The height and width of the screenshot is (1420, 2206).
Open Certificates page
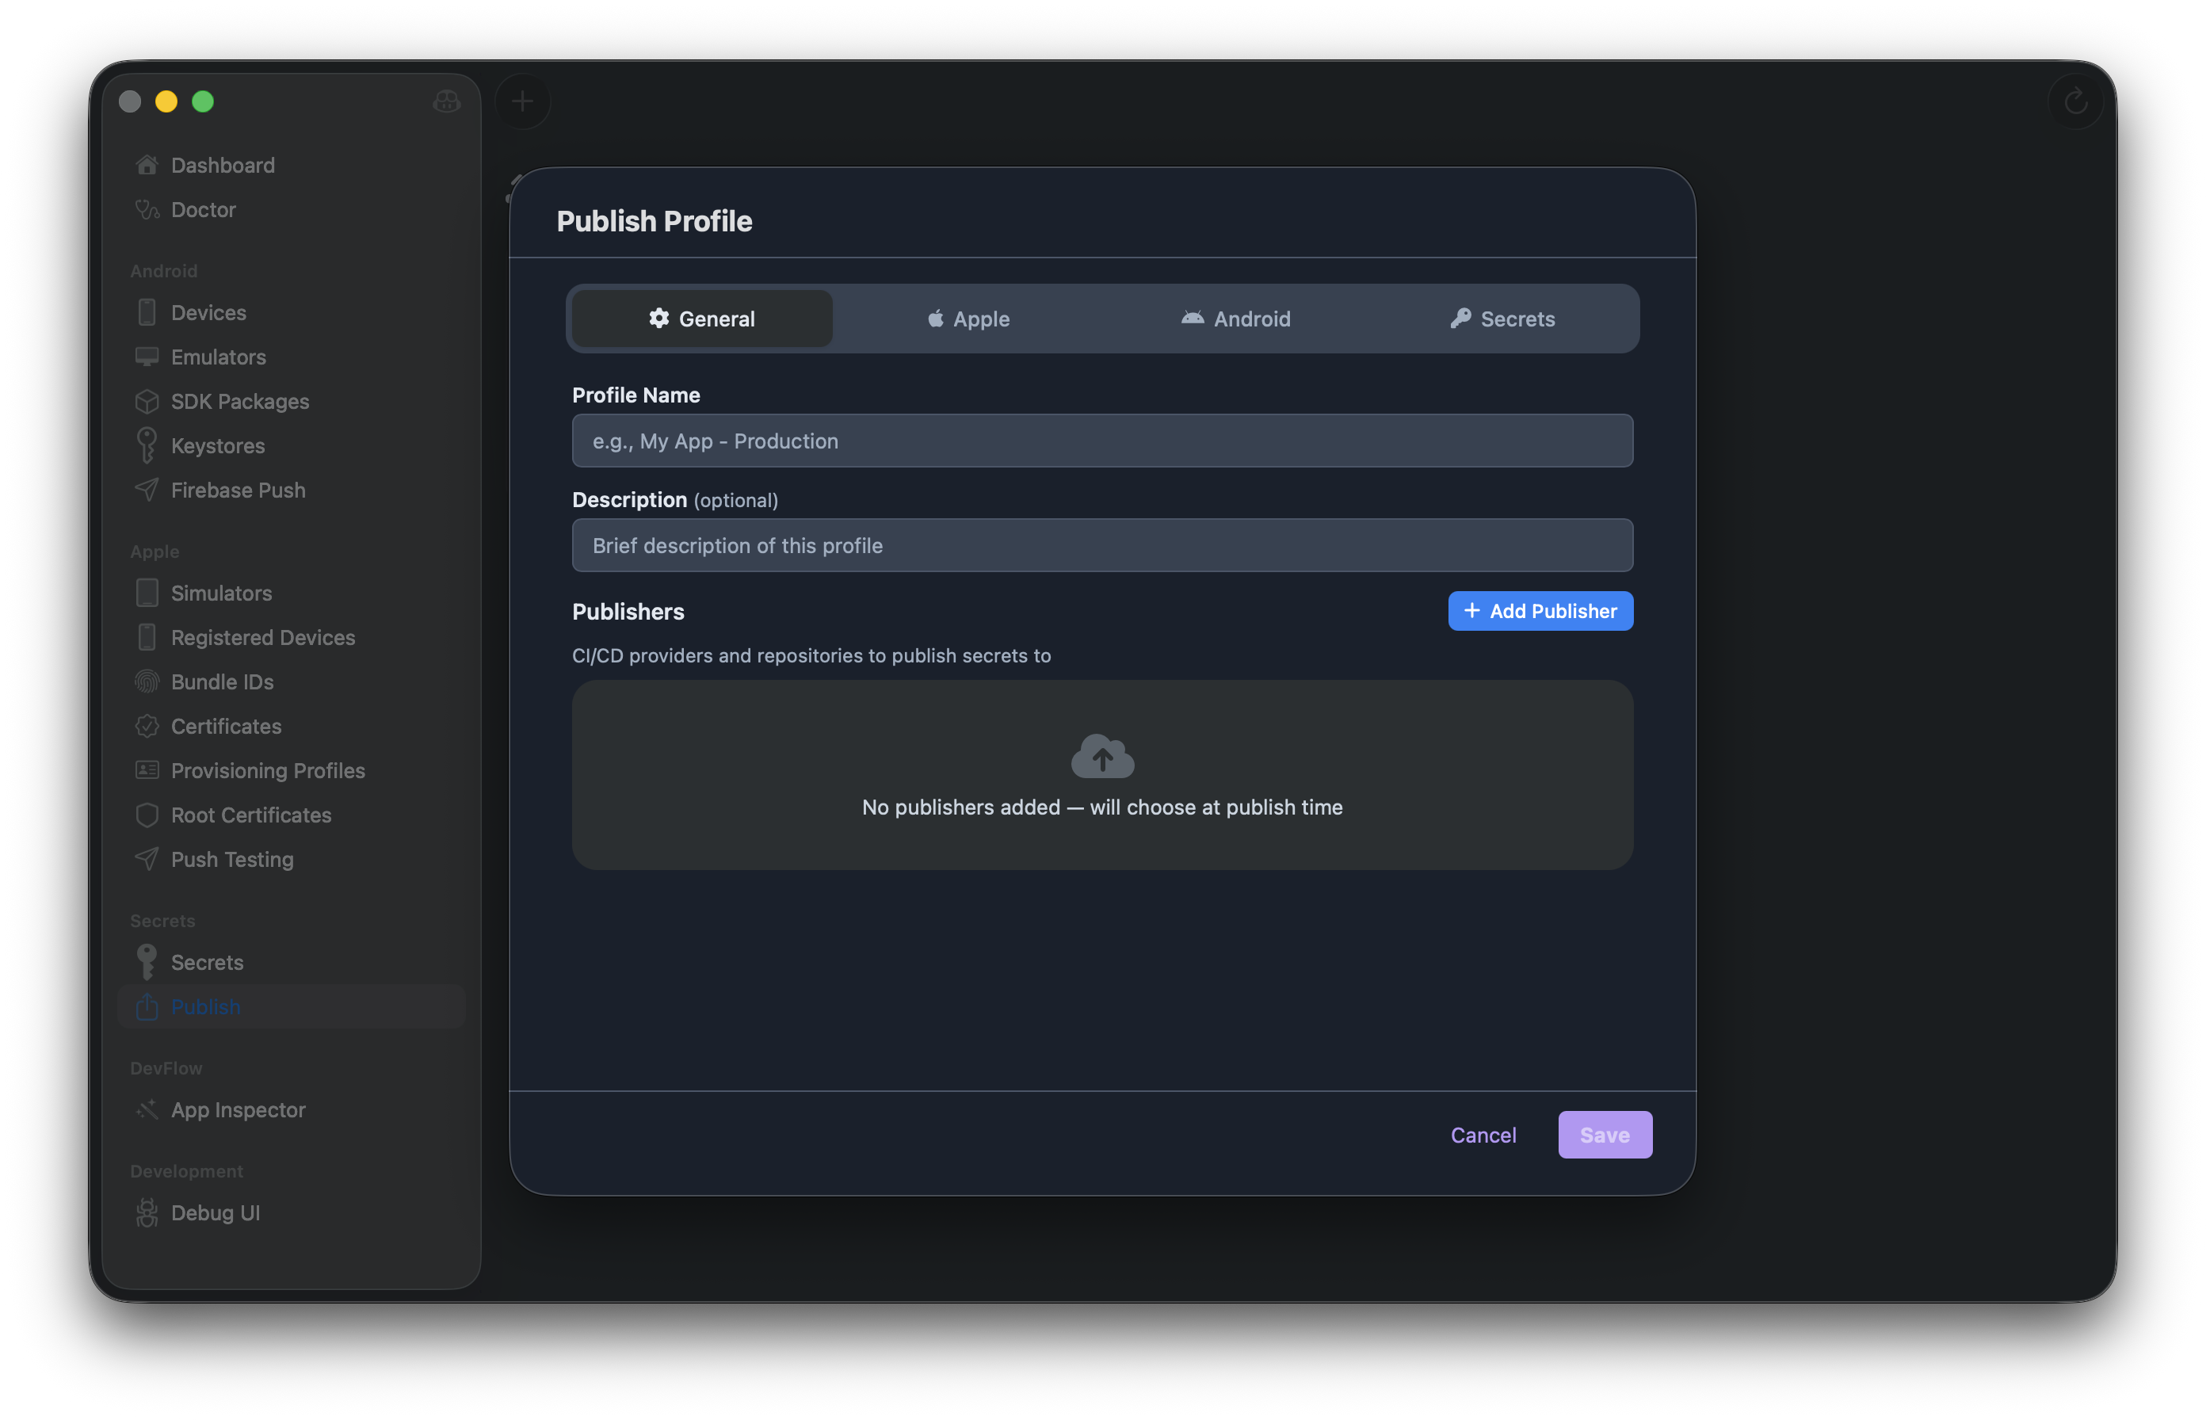pos(292,726)
